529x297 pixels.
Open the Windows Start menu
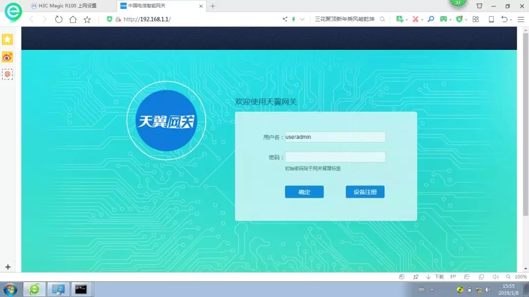pyautogui.click(x=10, y=289)
